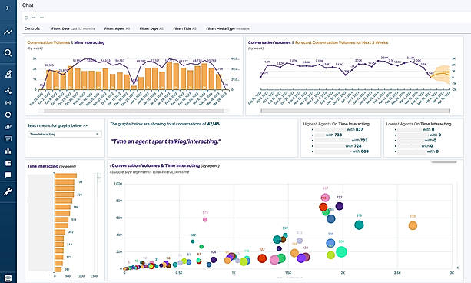Open the Filter: Date control

[x=73, y=28]
